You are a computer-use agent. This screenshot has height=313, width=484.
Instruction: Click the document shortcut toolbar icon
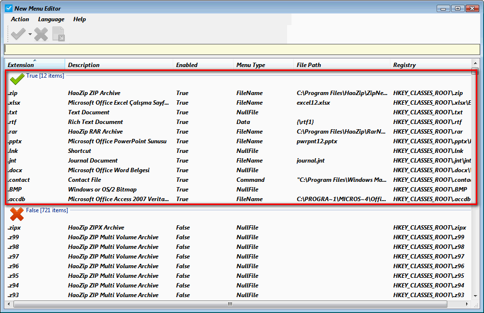point(58,34)
